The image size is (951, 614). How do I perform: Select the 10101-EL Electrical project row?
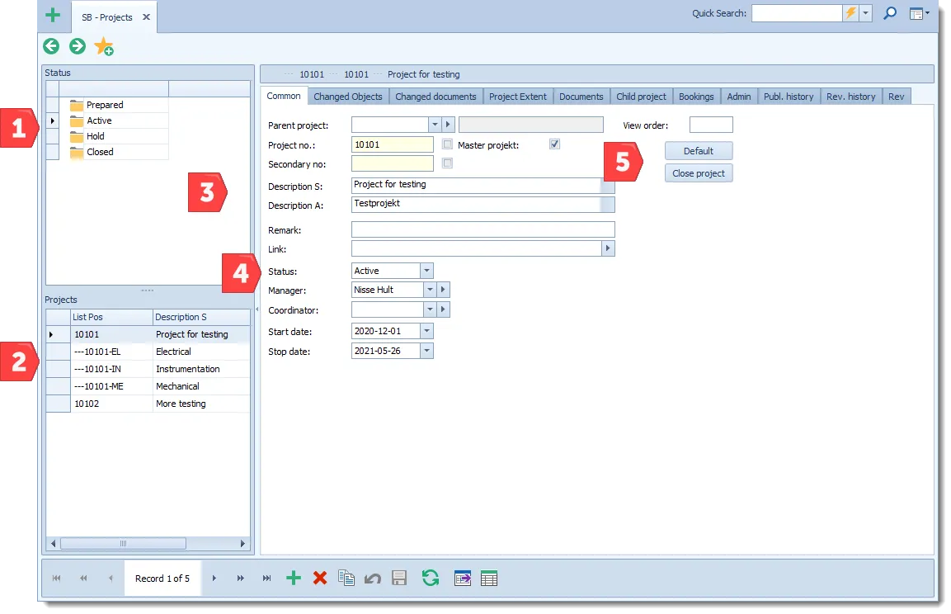click(x=148, y=352)
